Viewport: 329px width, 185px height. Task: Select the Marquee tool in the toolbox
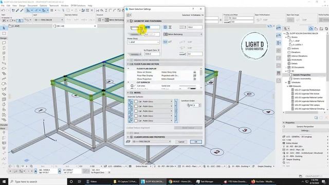(x=4, y=33)
